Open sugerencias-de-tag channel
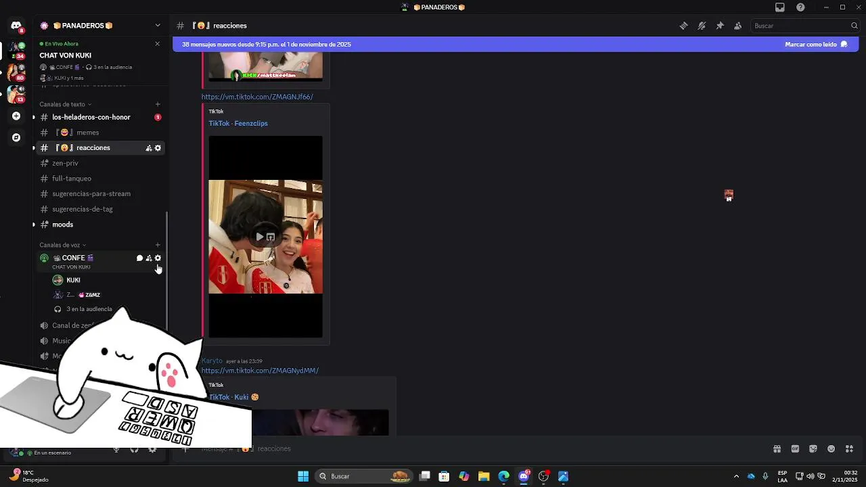The width and height of the screenshot is (866, 487). [x=101, y=209]
